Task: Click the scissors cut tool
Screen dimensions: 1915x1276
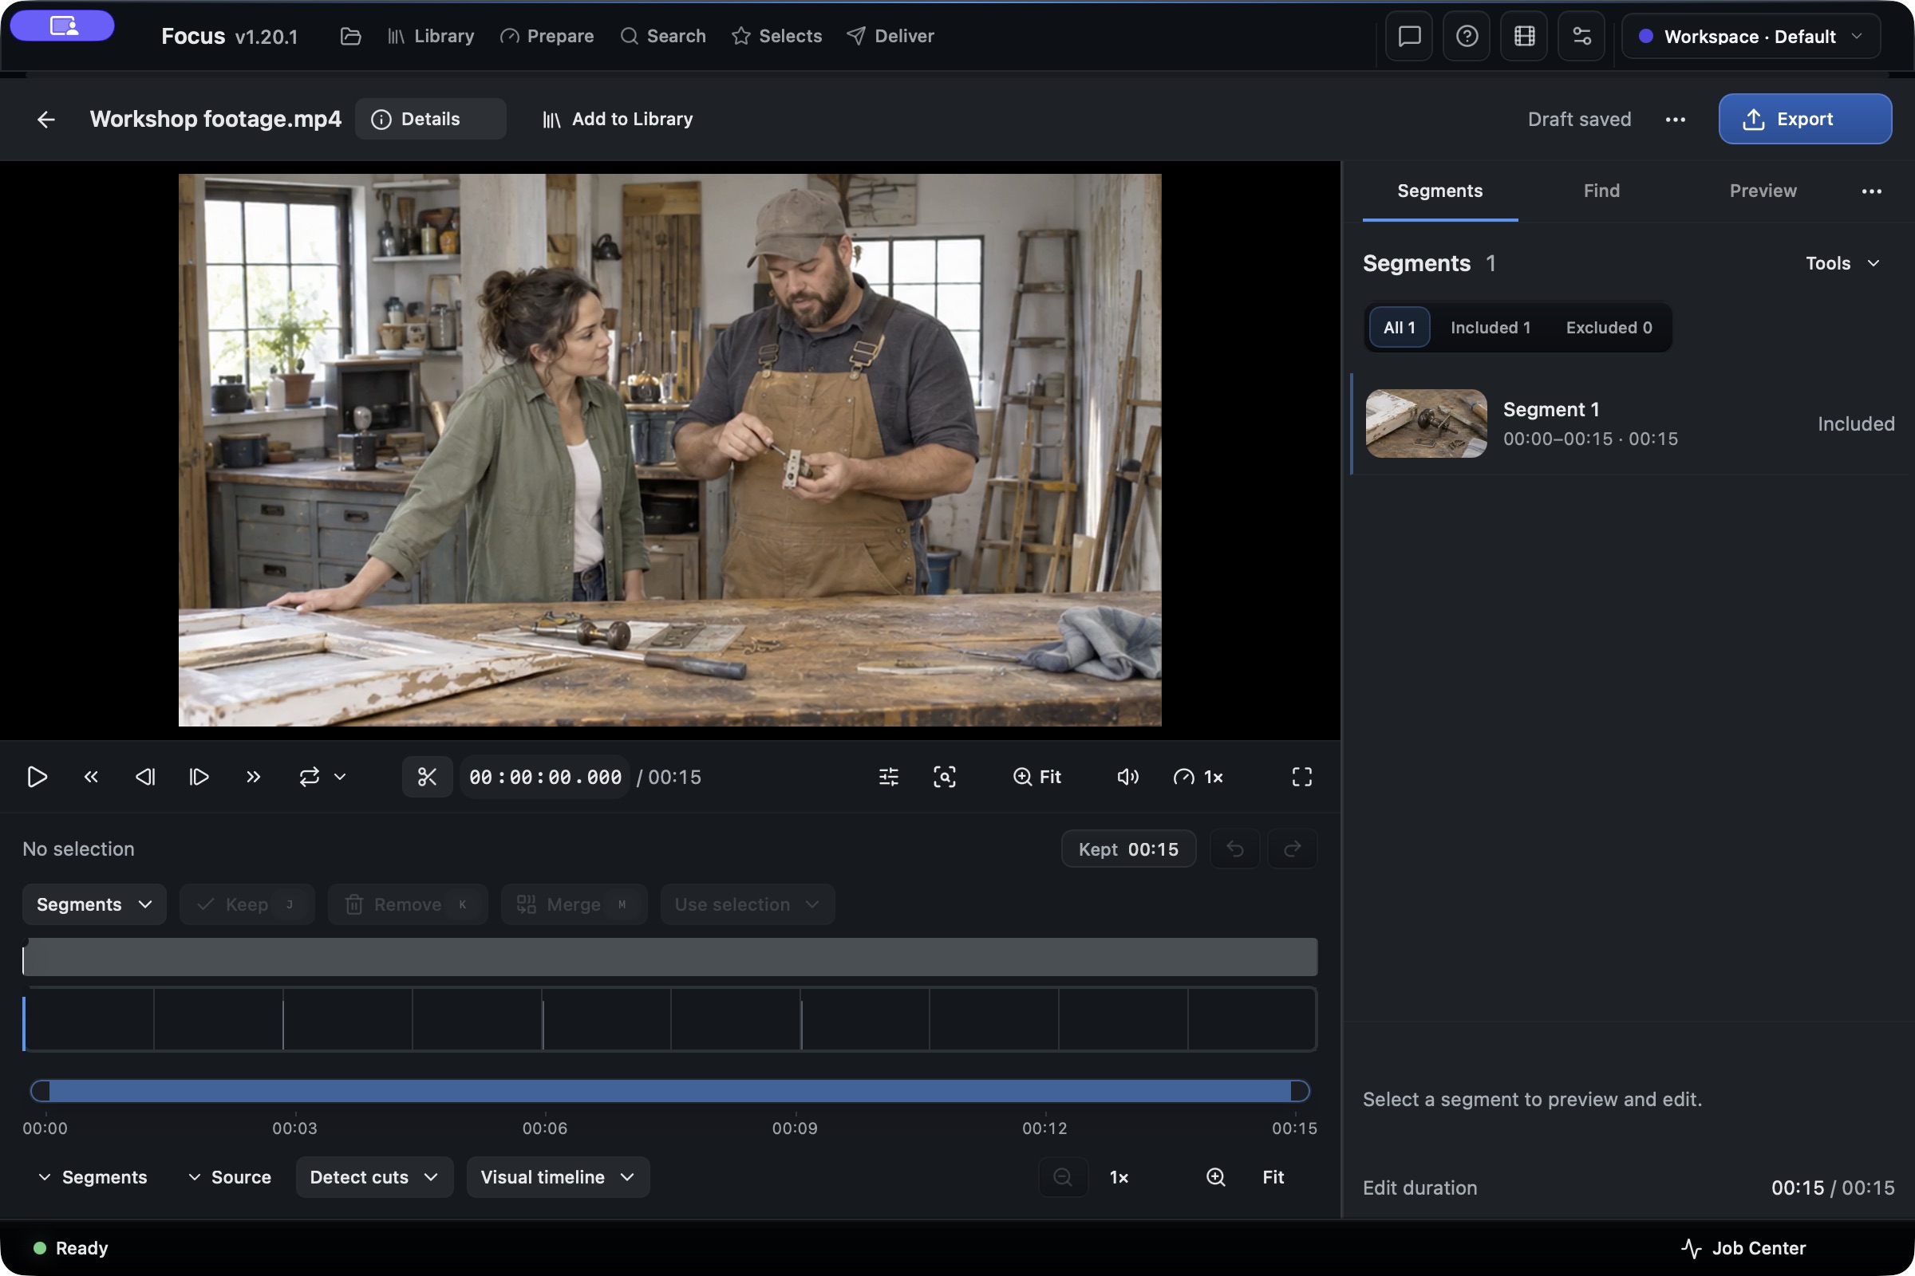Action: click(x=427, y=777)
